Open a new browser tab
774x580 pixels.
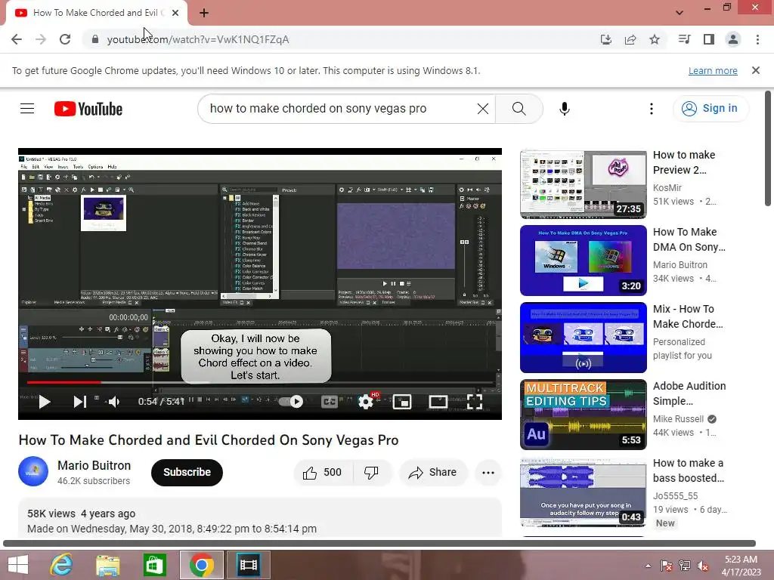204,13
